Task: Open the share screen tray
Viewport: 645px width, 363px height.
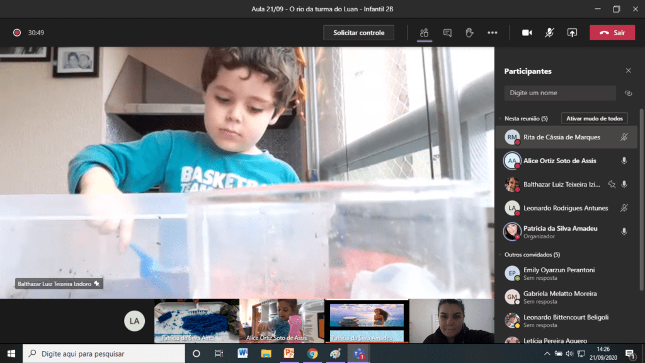Action: coord(572,33)
